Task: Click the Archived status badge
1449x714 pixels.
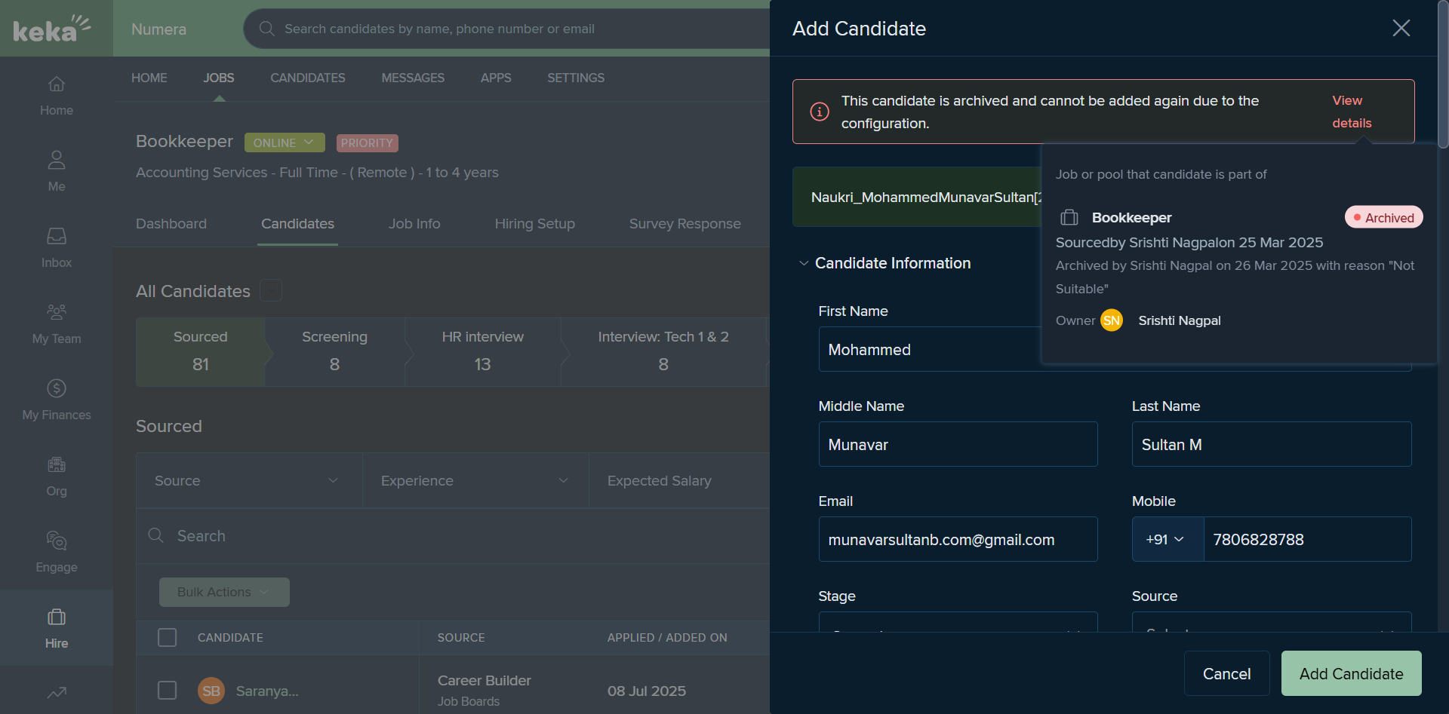Action: pyautogui.click(x=1384, y=217)
